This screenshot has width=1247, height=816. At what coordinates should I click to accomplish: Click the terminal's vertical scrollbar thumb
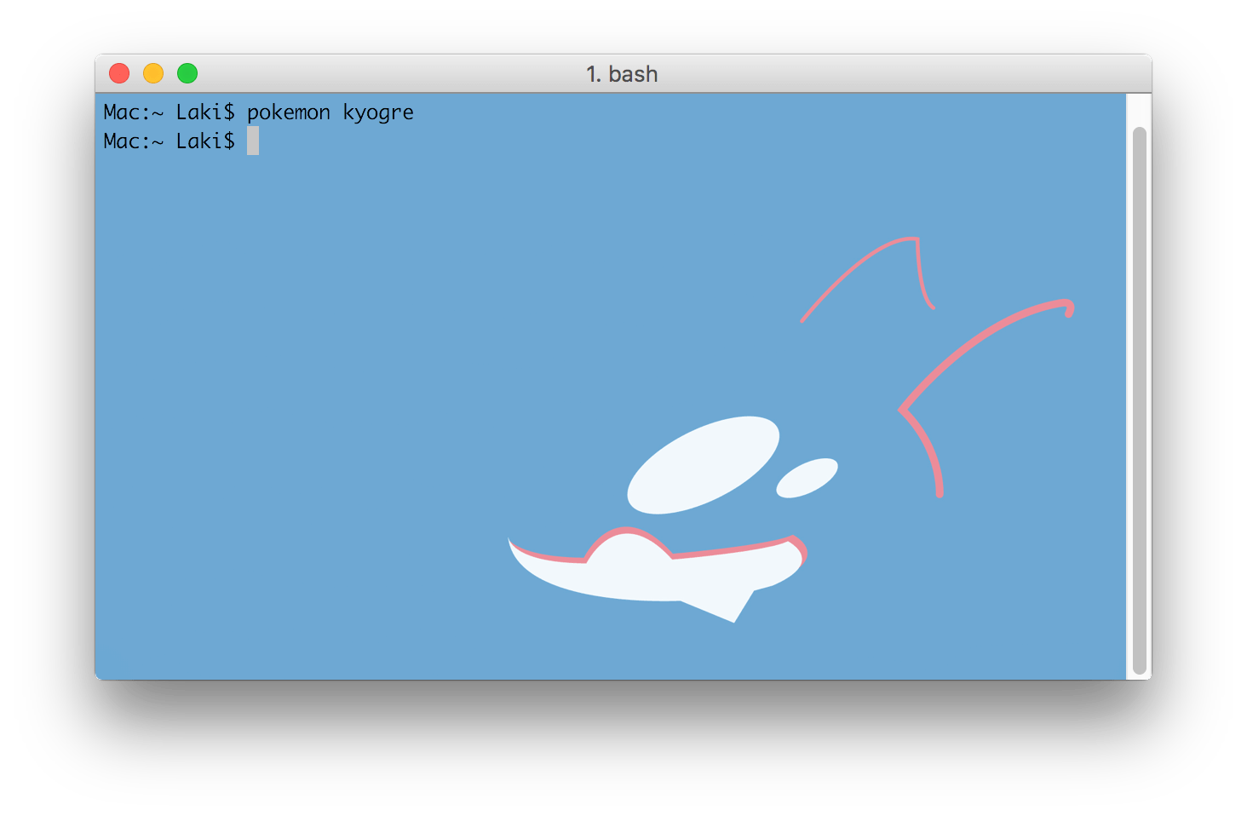pyautogui.click(x=1140, y=400)
